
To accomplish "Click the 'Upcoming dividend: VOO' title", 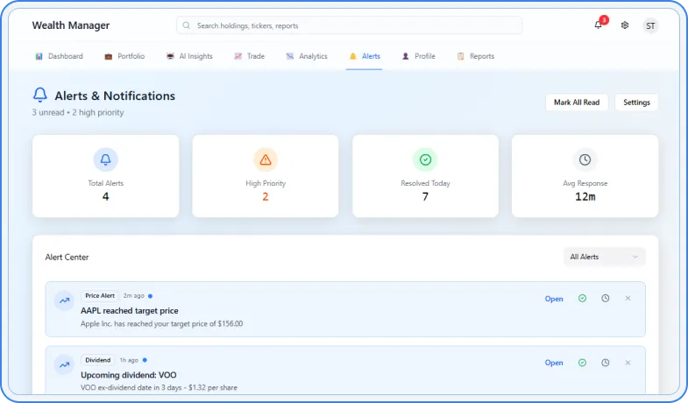I will [129, 375].
